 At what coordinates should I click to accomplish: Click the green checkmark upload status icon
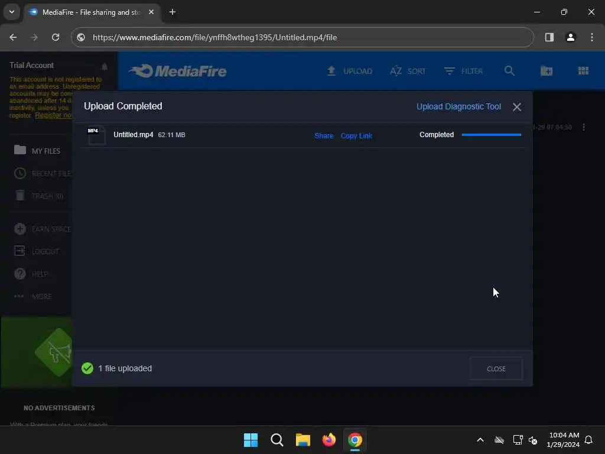[x=87, y=368]
